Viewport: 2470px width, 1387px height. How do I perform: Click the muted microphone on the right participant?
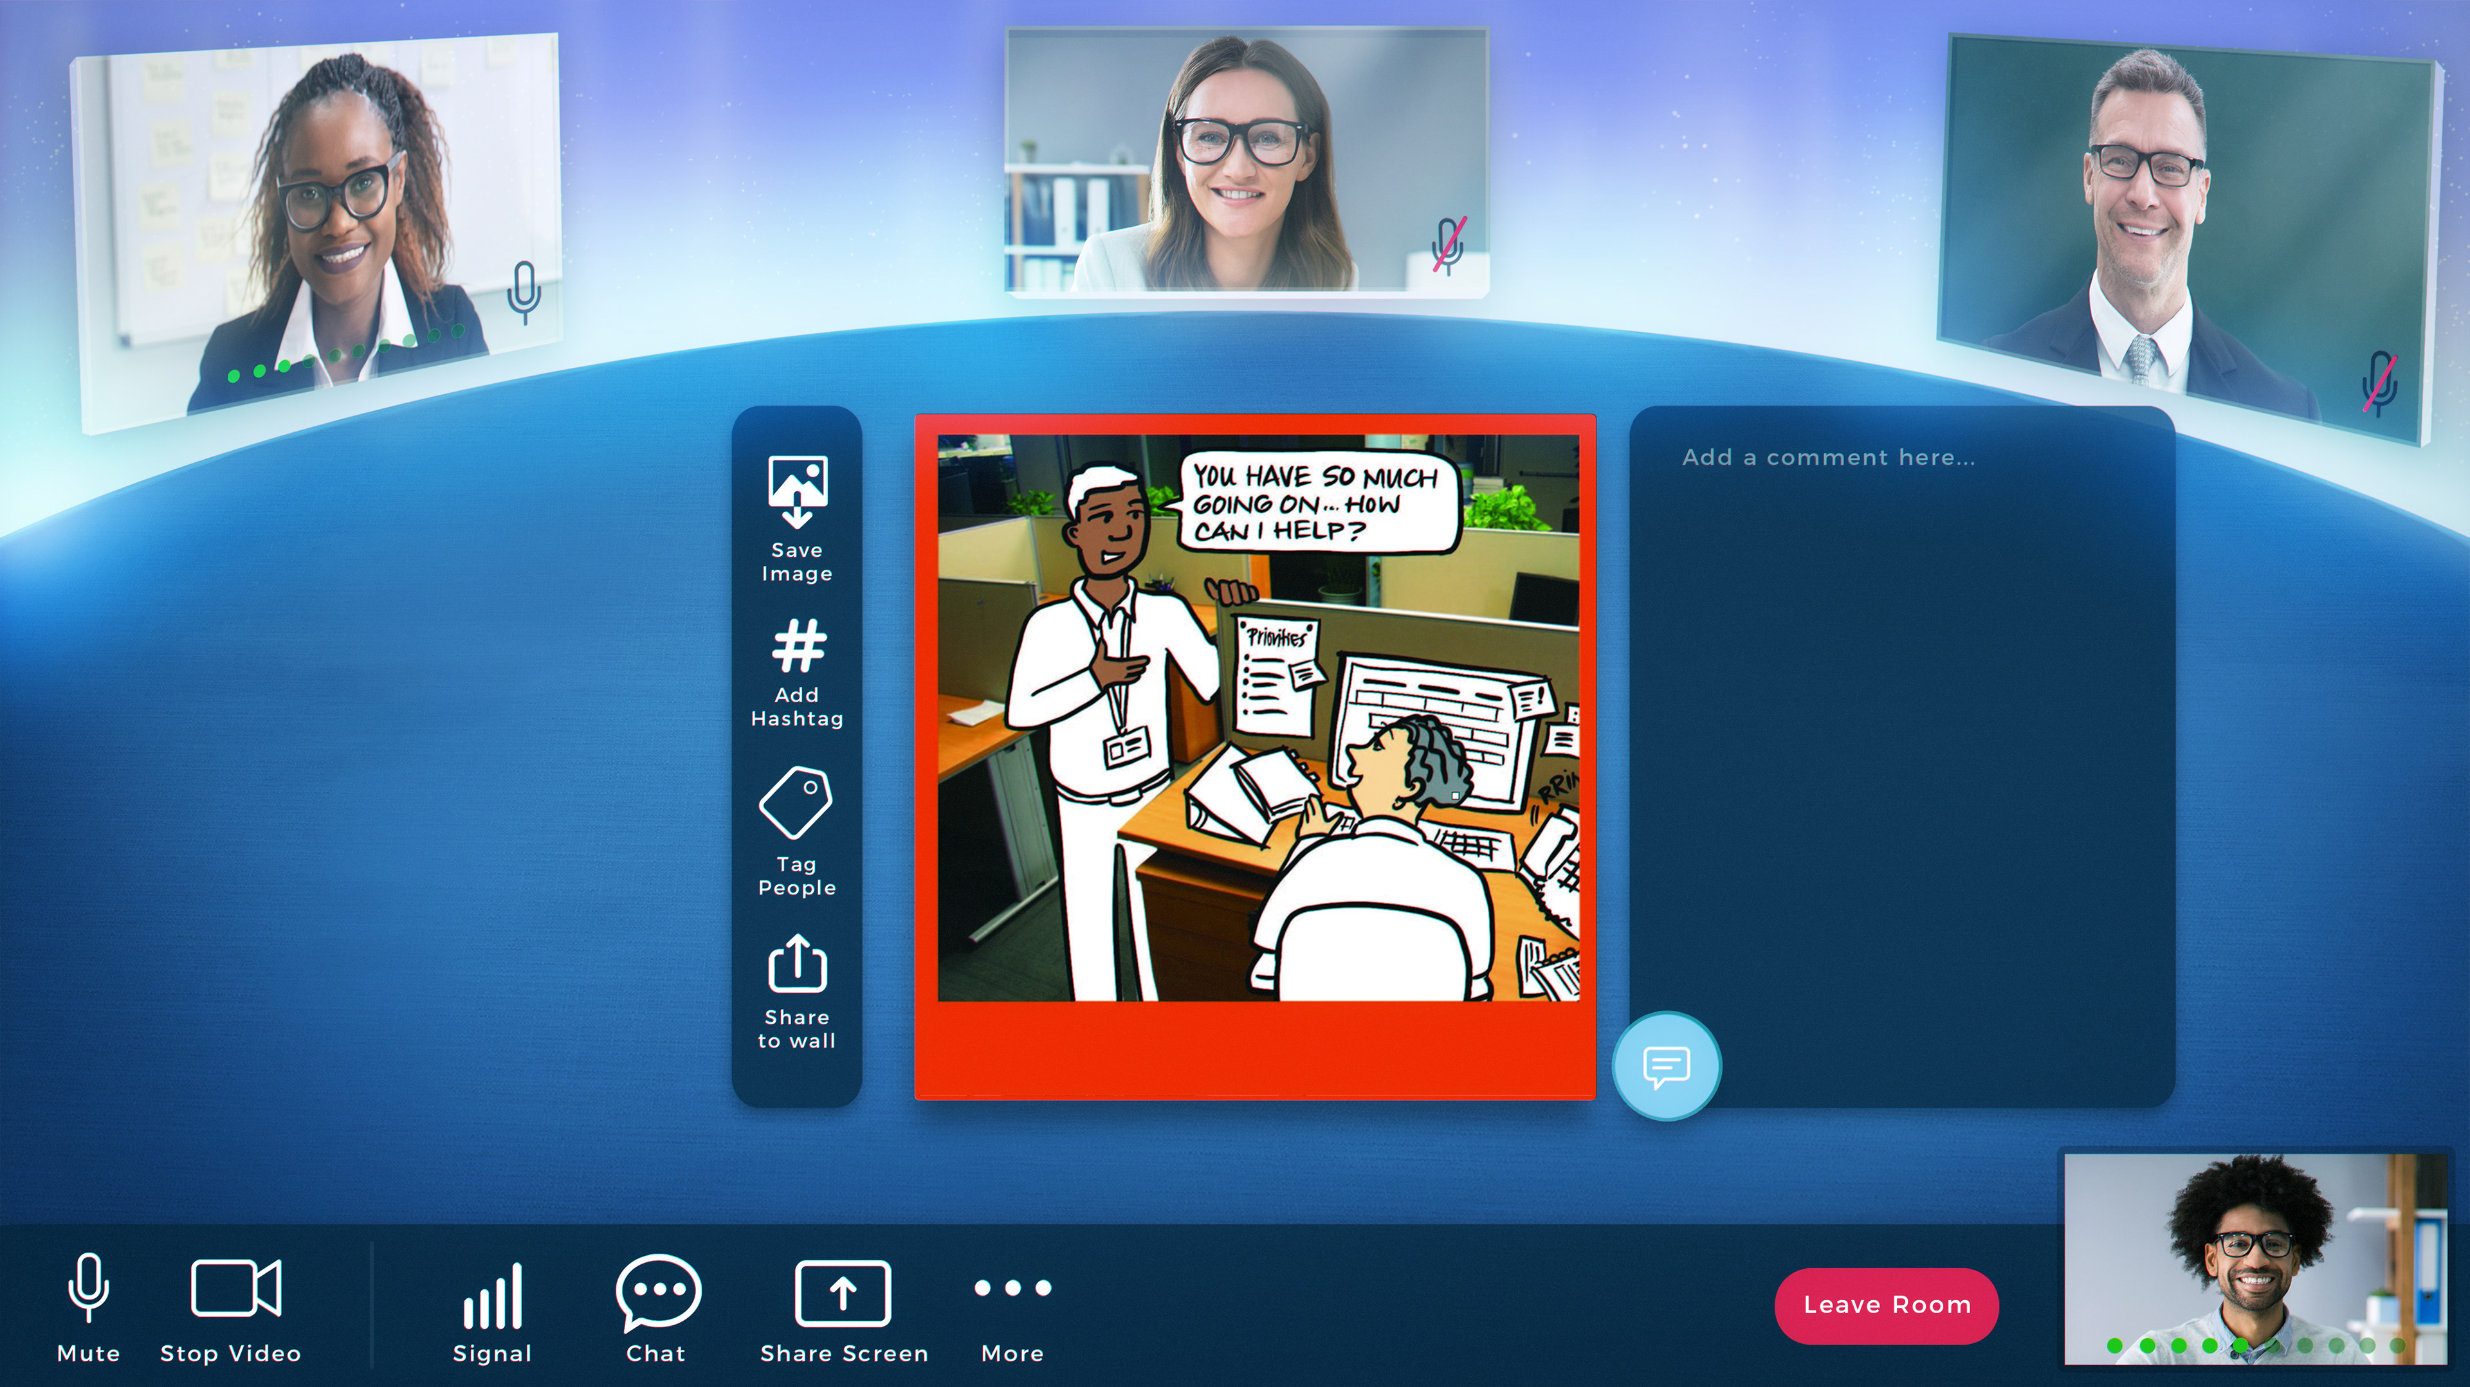2380,383
